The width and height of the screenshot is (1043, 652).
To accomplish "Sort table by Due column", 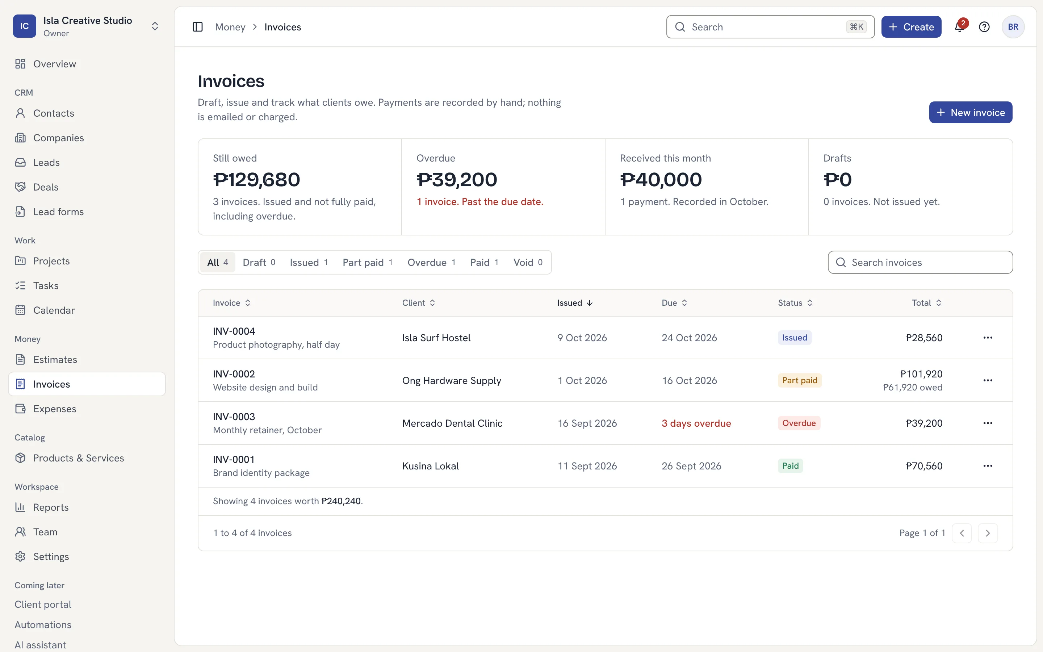I will [674, 303].
